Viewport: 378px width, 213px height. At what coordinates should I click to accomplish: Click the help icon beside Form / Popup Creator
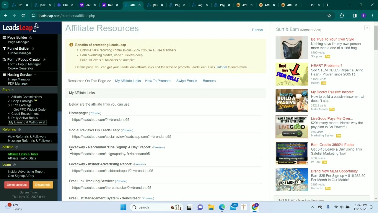click(x=44, y=60)
